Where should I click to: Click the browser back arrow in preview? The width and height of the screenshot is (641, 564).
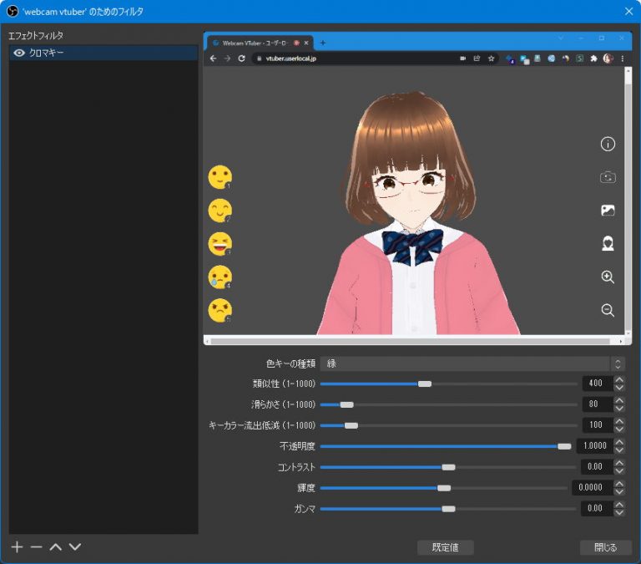coord(213,58)
